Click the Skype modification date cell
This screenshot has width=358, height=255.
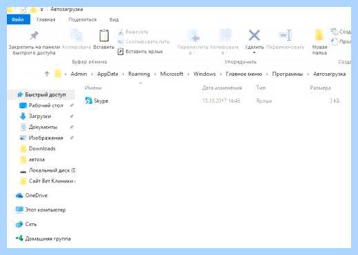[x=221, y=101]
